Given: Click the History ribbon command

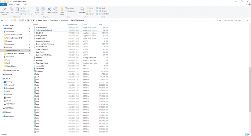Looking at the screenshot, I should tap(90, 14).
